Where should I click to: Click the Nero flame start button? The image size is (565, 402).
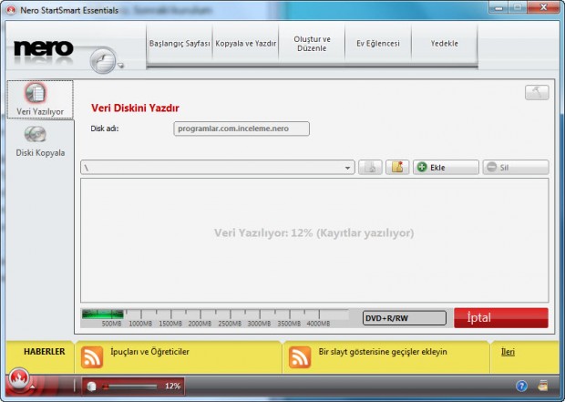(19, 379)
